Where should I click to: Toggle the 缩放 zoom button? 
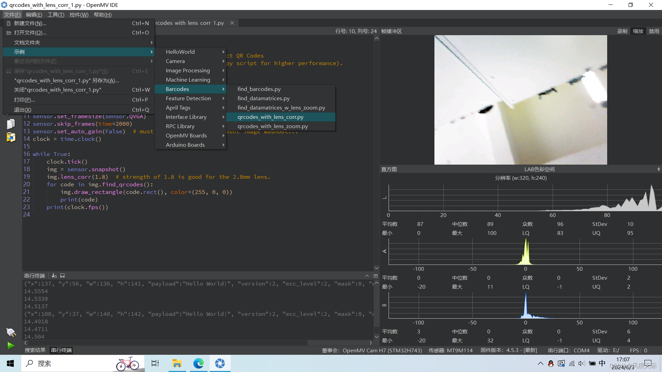[x=638, y=31]
